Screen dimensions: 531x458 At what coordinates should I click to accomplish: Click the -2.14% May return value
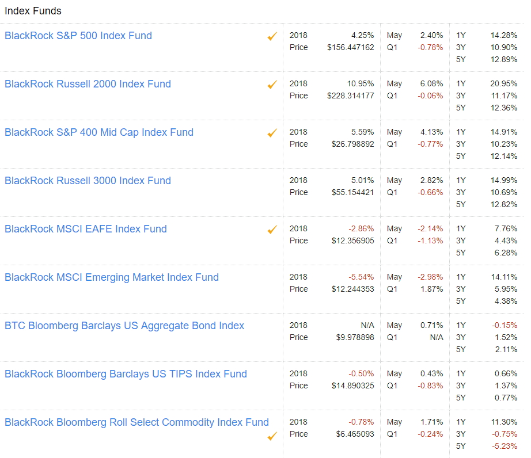pyautogui.click(x=430, y=229)
